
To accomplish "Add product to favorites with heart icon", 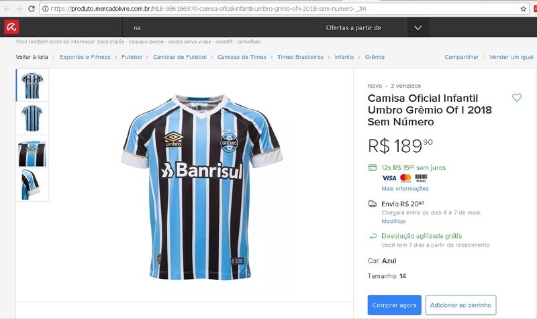I will coord(516,98).
